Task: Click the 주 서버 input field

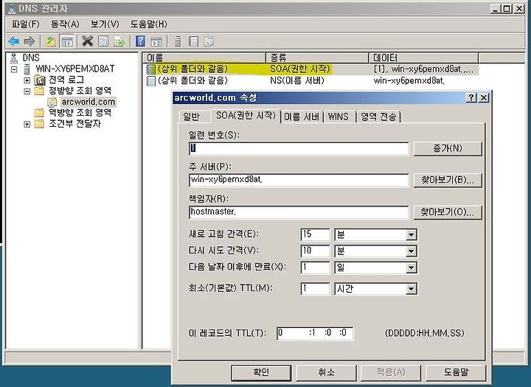Action: [x=299, y=180]
